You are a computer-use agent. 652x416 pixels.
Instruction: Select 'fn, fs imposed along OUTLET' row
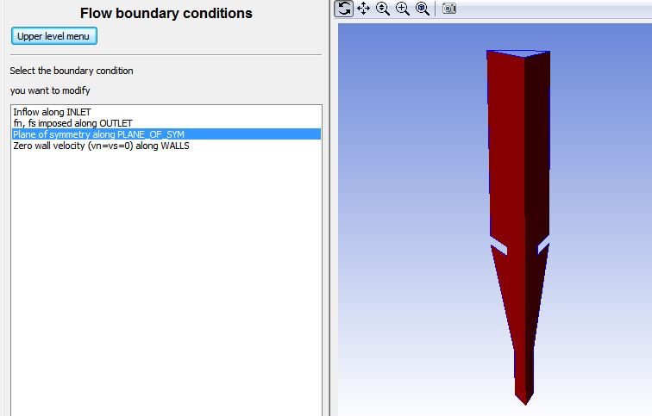(166, 123)
